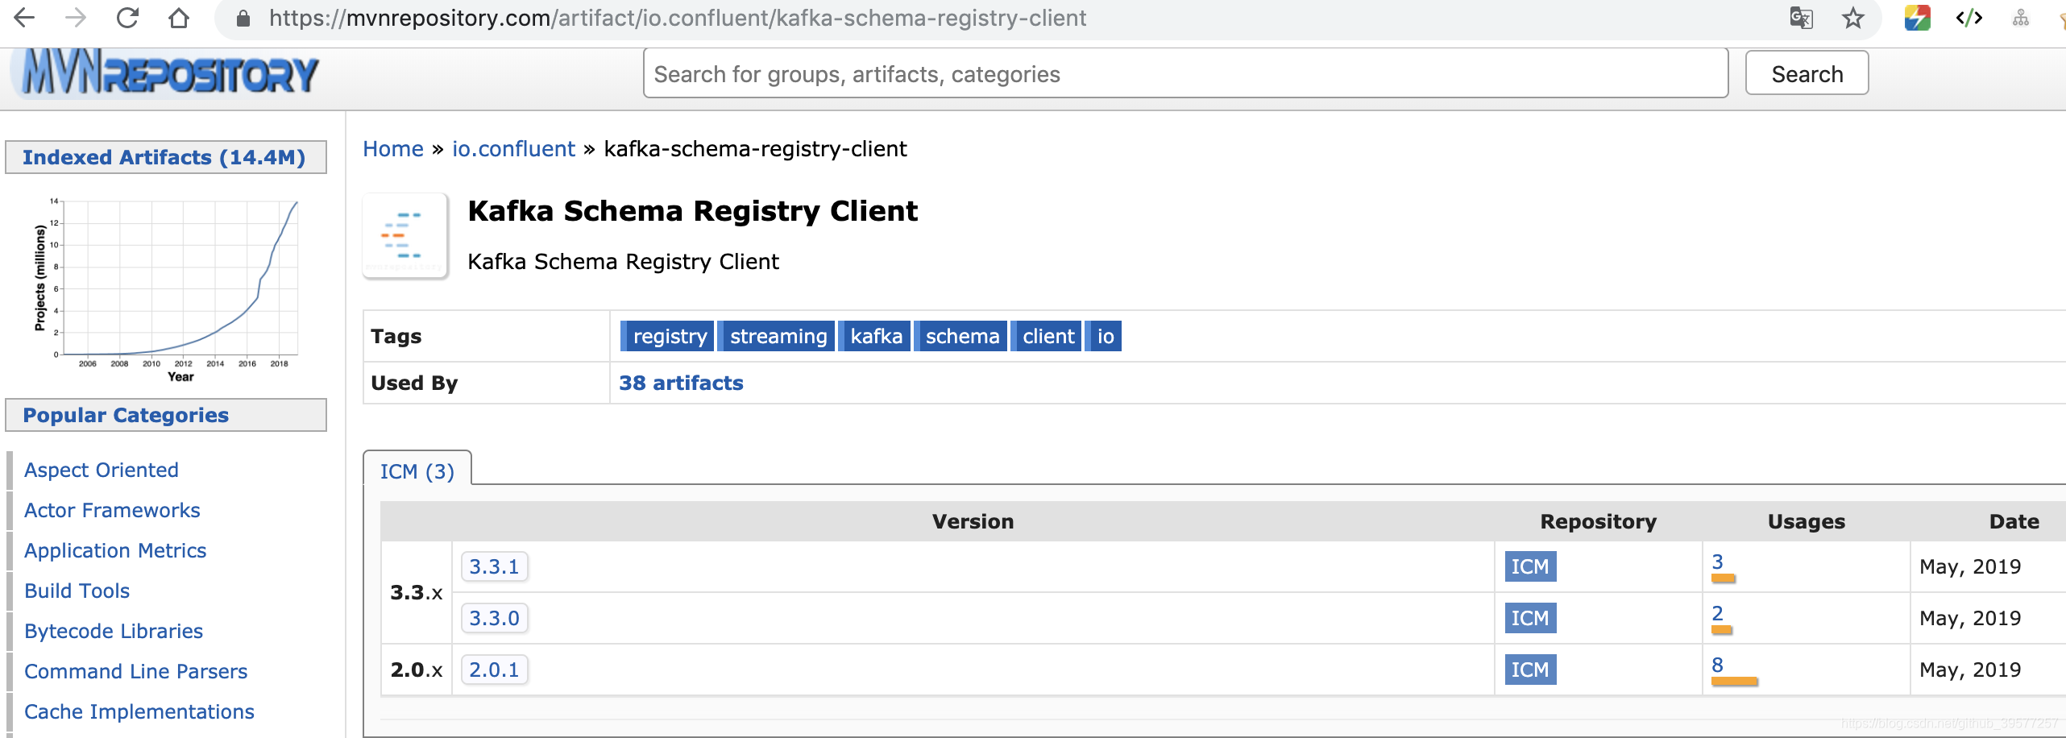This screenshot has height=738, width=2066.
Task: Bookmark this page with the star icon
Action: pos(1853,18)
